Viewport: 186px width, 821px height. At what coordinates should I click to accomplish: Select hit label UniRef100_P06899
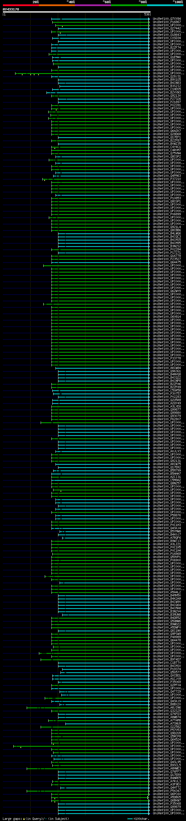pos(167,214)
